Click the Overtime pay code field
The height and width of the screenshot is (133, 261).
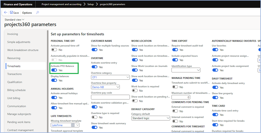coord(110,97)
